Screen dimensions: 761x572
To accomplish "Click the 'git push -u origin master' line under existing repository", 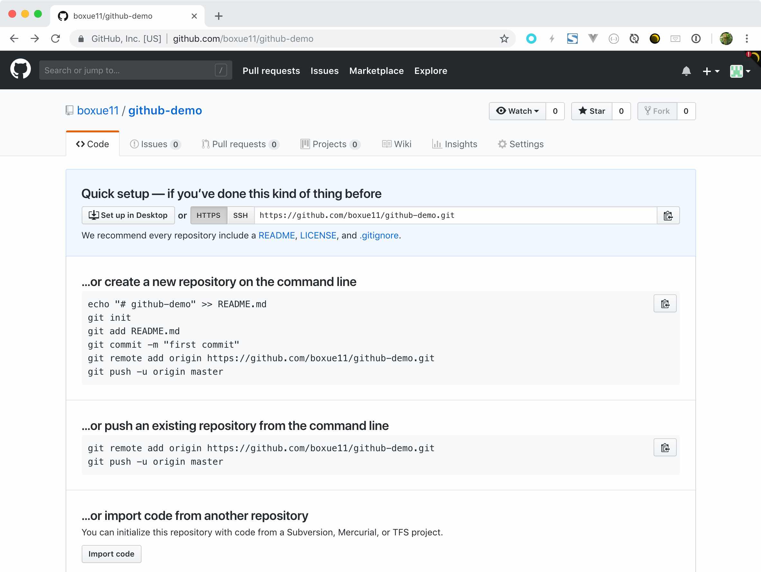I will [155, 461].
